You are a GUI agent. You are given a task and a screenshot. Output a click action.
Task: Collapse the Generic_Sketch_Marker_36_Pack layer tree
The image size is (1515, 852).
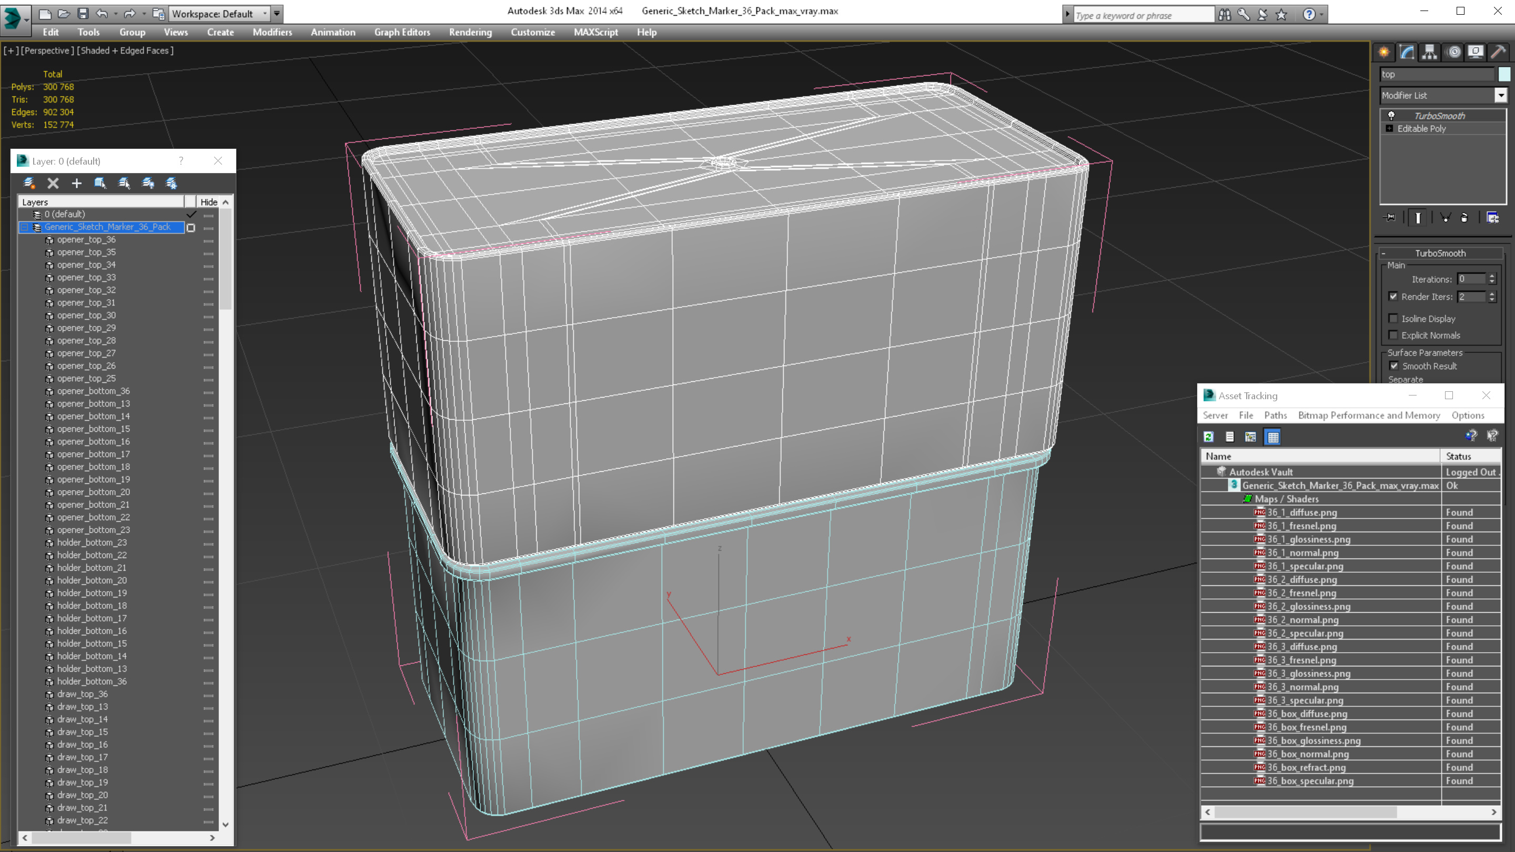pyautogui.click(x=25, y=227)
